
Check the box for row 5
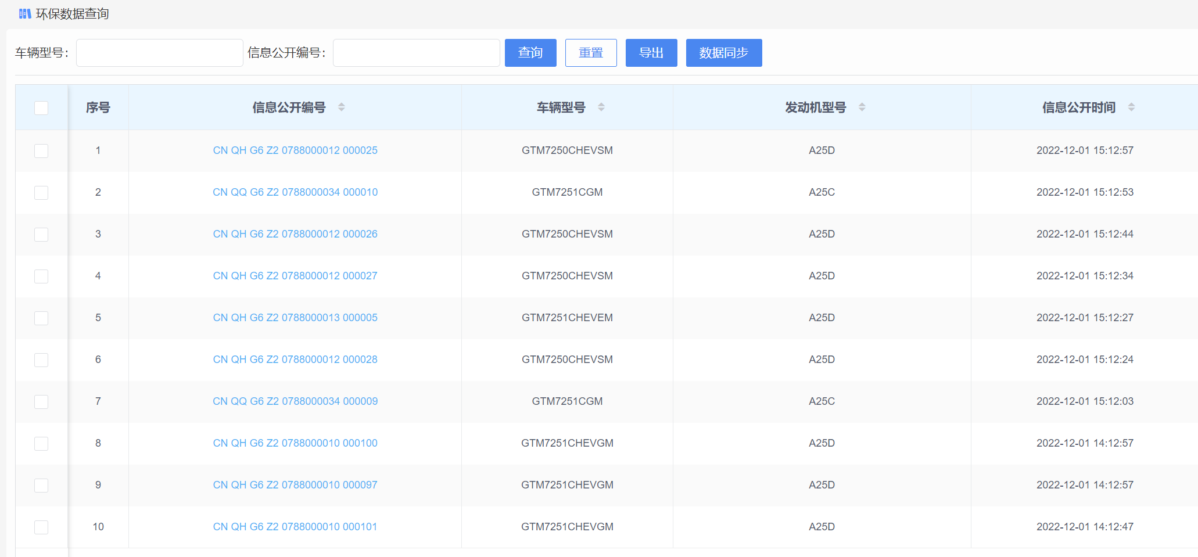pos(41,318)
